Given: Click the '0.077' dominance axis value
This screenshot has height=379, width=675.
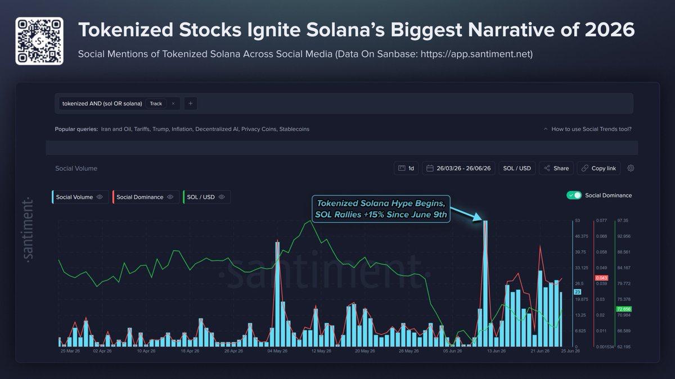Looking at the screenshot, I should (x=602, y=220).
